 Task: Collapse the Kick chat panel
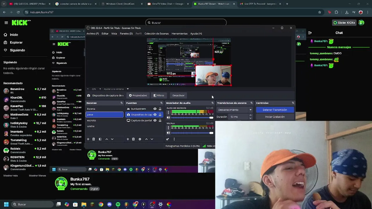pos(310,33)
